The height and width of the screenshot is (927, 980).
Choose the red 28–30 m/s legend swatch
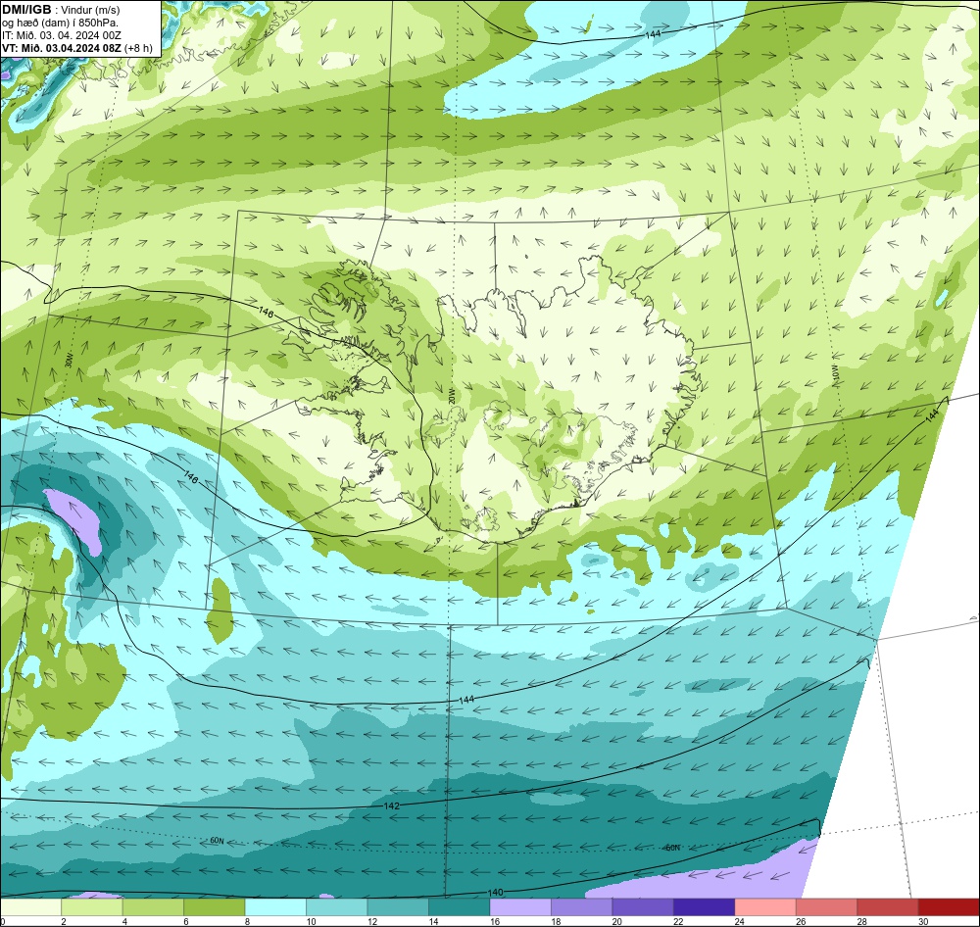coord(888,907)
